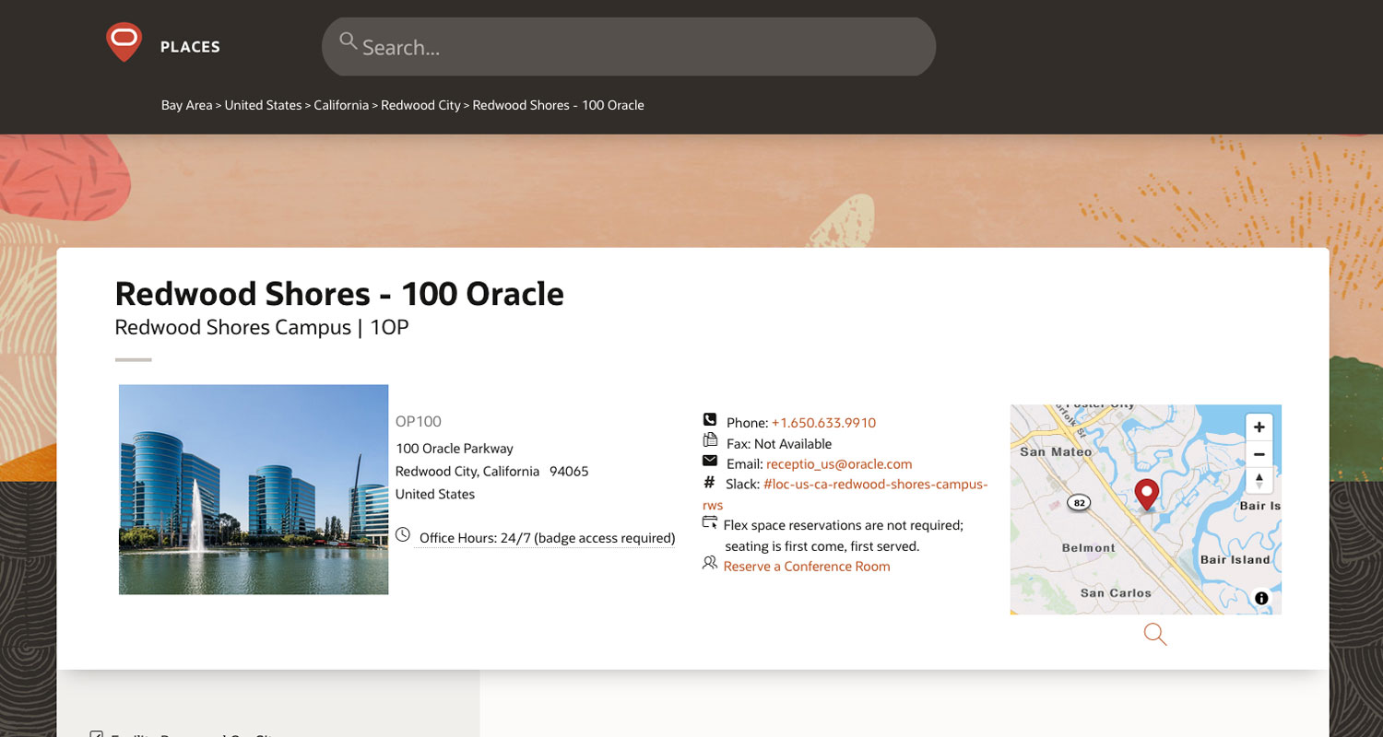Call phone number +1.650.633.9910

coord(823,423)
